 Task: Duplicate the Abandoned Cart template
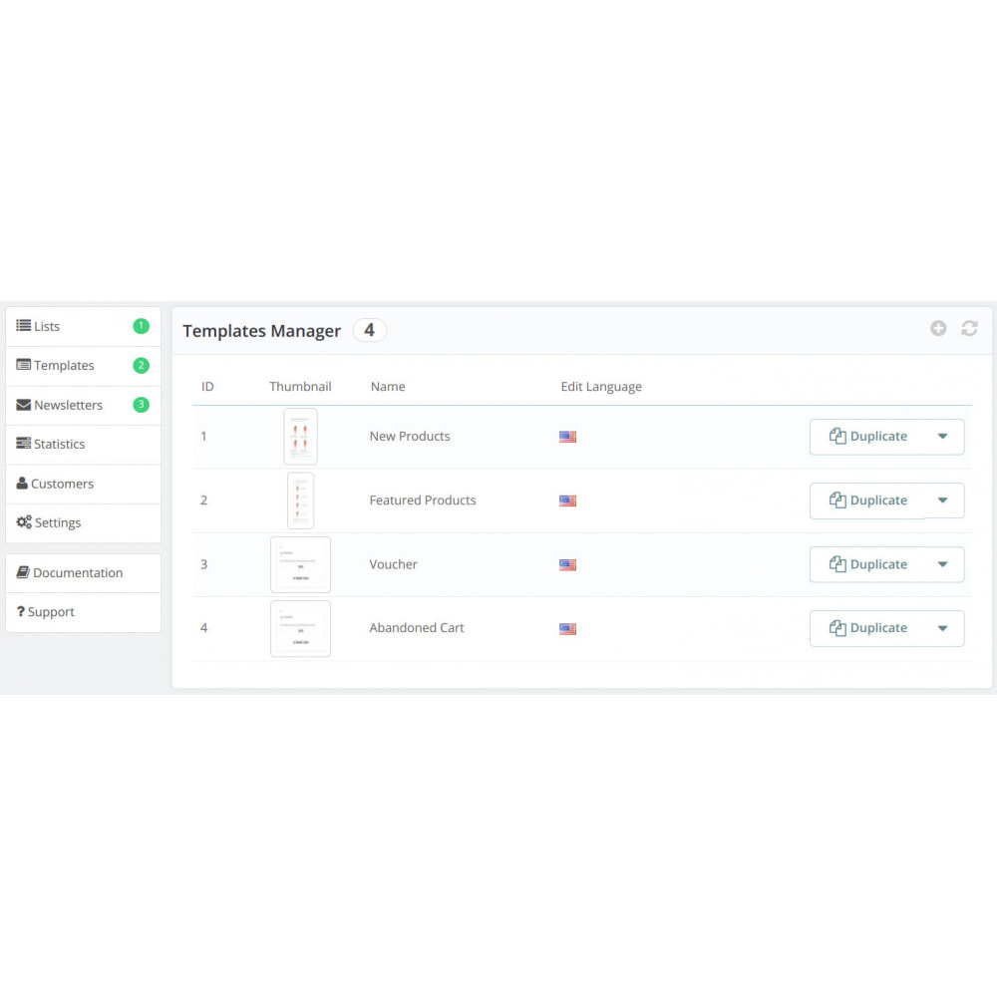[x=867, y=628]
